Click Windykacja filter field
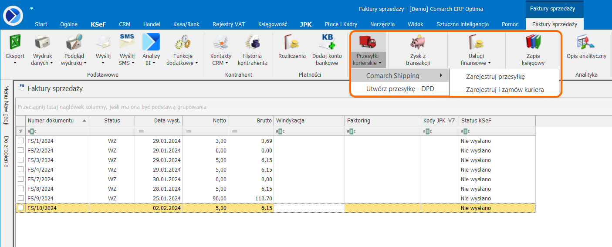 click(309, 131)
